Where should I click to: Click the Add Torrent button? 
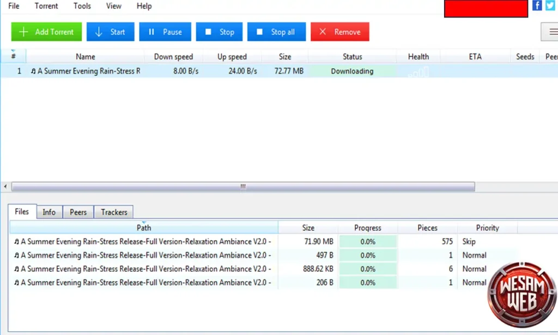pyautogui.click(x=46, y=32)
